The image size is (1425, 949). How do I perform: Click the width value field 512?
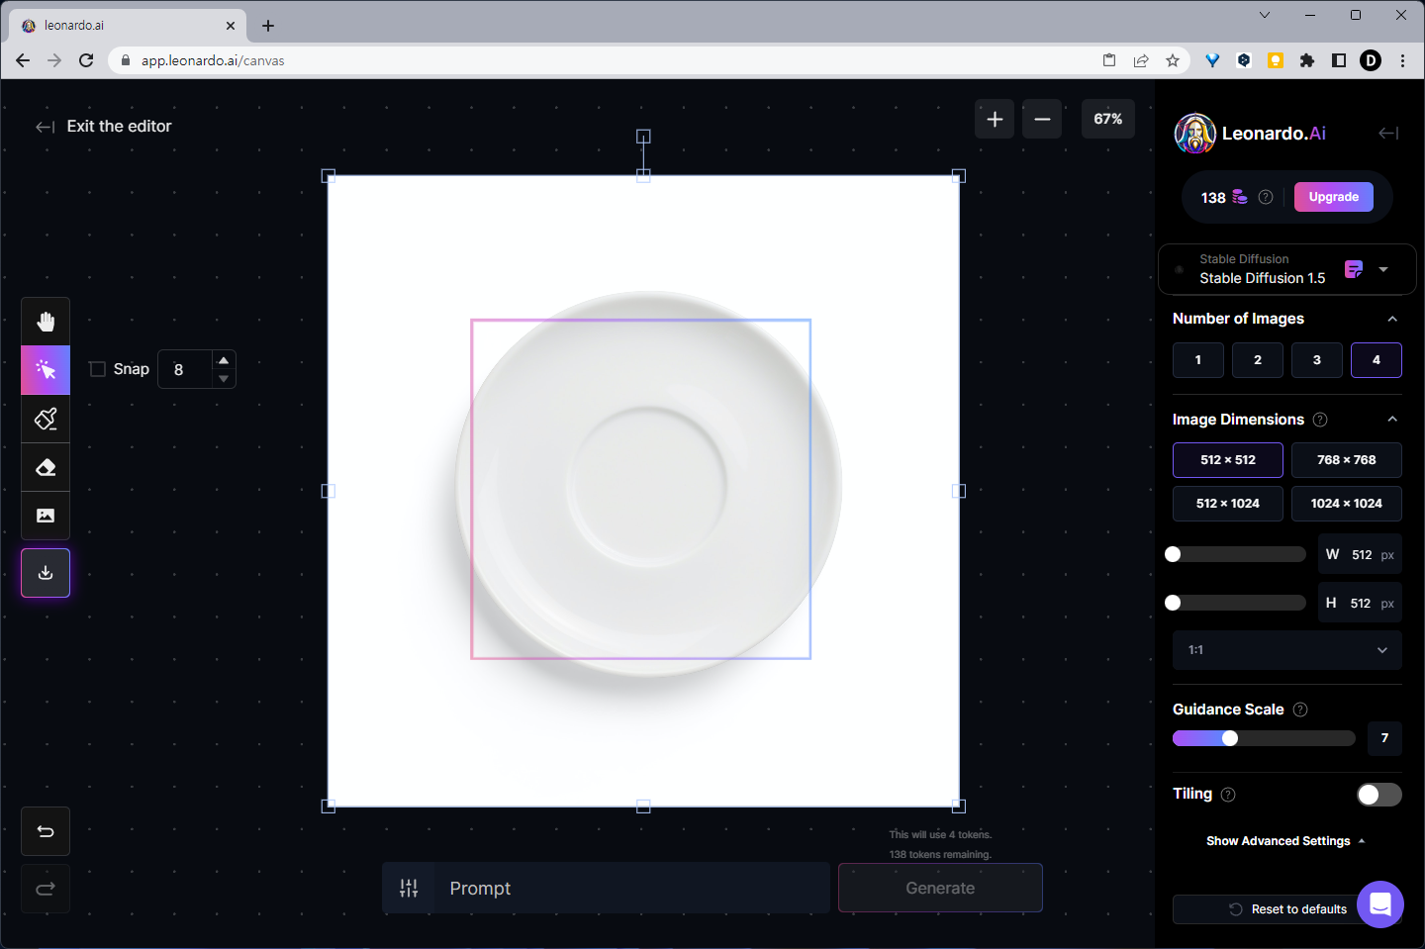click(1360, 554)
